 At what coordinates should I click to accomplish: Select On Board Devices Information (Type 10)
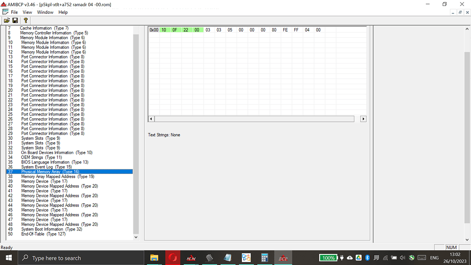pyautogui.click(x=57, y=153)
